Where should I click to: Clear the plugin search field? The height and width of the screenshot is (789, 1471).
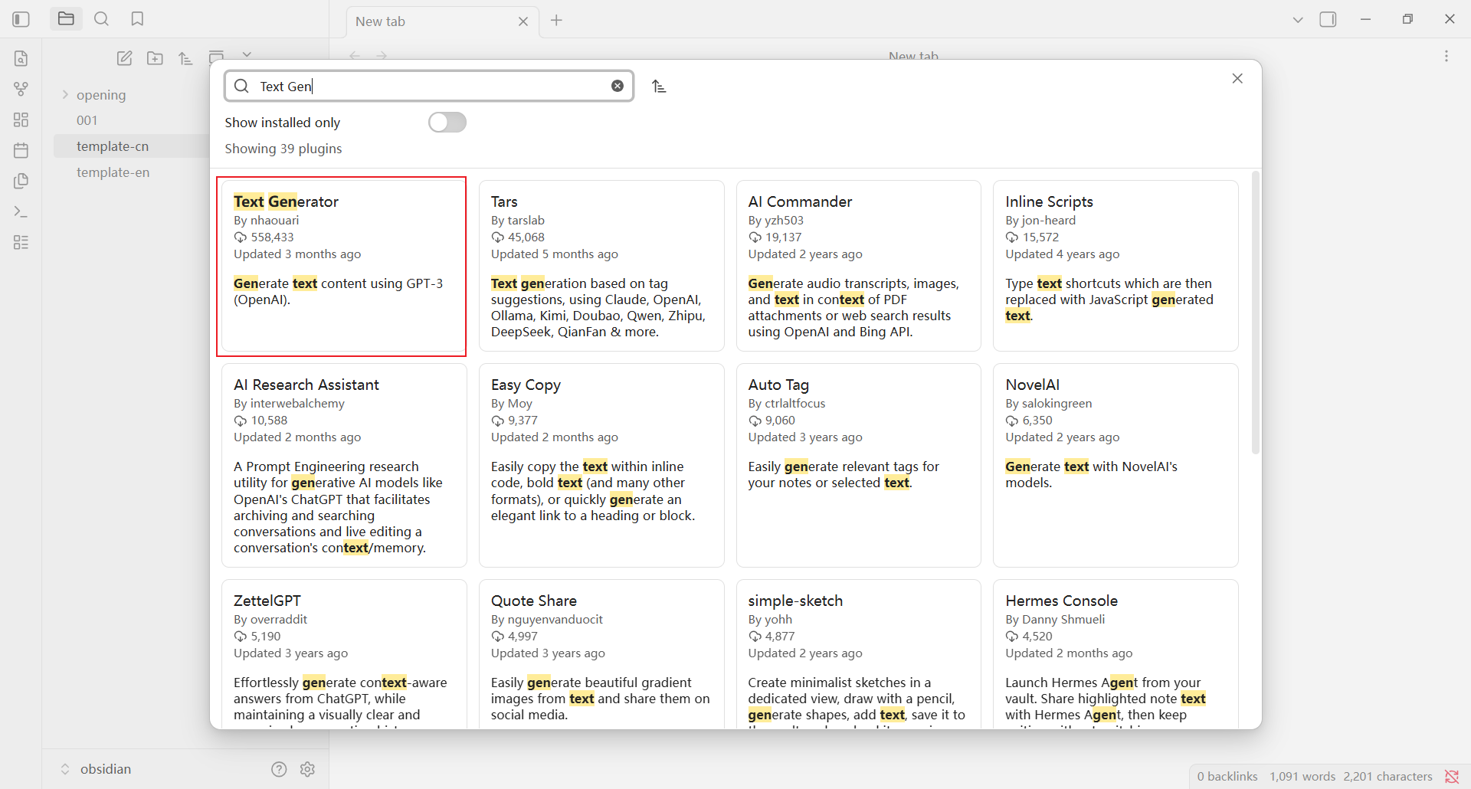tap(618, 86)
